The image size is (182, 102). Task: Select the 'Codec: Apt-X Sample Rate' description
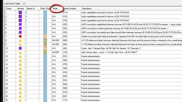[x=111, y=48]
